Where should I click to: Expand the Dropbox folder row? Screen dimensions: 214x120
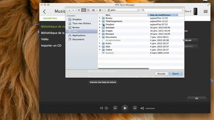100,24
